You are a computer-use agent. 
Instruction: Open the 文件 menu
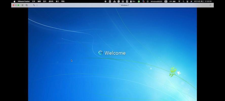pyautogui.click(x=34, y=2)
